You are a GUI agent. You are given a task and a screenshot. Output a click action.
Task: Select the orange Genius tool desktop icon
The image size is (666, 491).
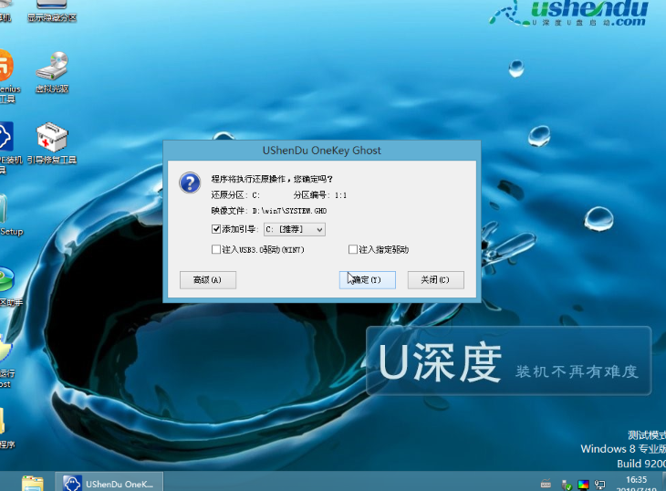[7, 77]
